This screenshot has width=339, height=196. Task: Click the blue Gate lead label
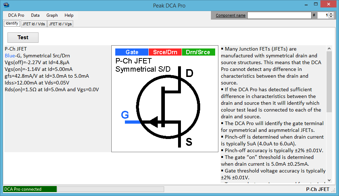pyautogui.click(x=132, y=52)
